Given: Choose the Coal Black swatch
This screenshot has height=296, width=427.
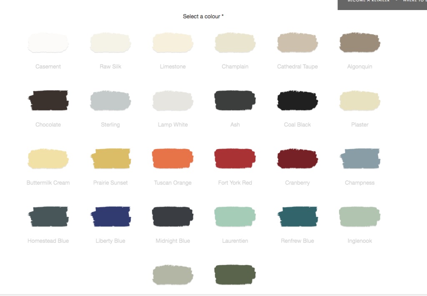Looking at the screenshot, I should [297, 101].
